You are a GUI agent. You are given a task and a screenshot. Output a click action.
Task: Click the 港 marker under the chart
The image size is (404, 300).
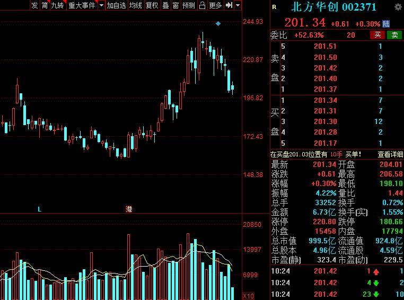tap(129, 209)
